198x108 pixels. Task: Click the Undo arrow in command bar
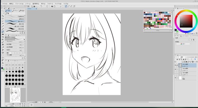[x=41, y=6]
